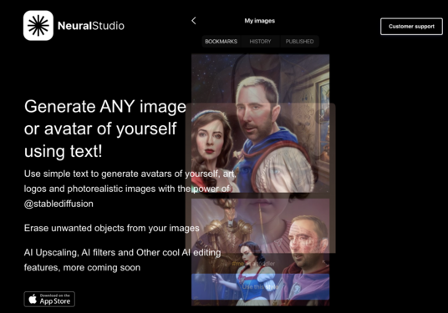Select the PUBLISHED tab

(x=299, y=42)
